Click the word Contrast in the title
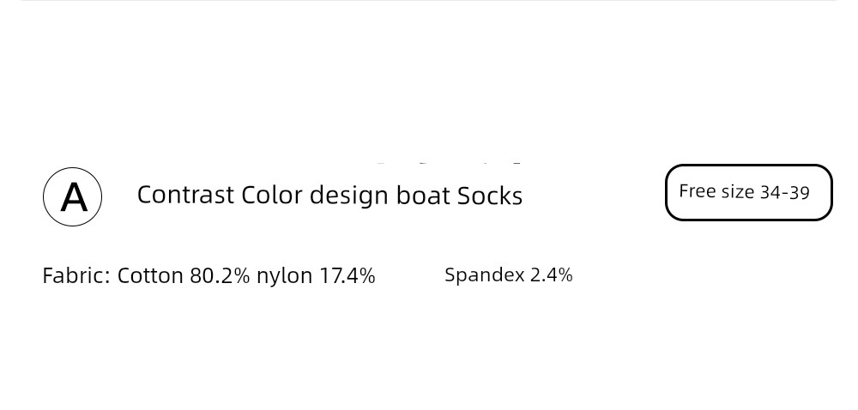 (185, 196)
